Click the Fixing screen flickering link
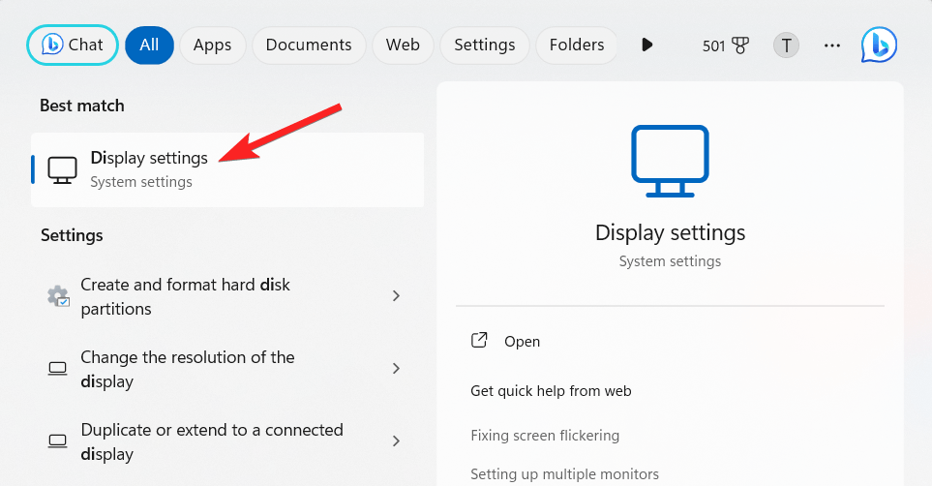The image size is (932, 486). pyautogui.click(x=545, y=436)
